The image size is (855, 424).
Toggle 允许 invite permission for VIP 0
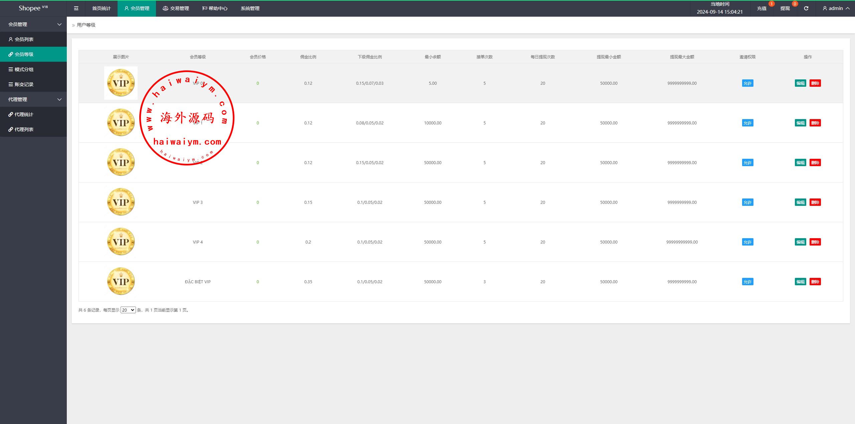click(x=747, y=83)
